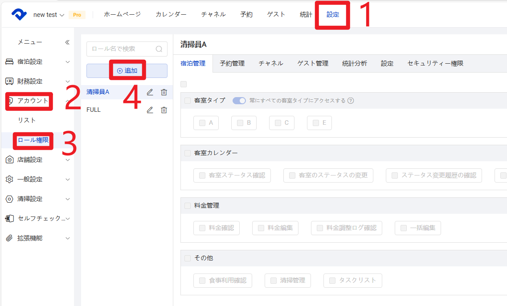Screen dimensions: 507x306
Task: Collapse the sidebar menu with double-chevron icon
Action: click(67, 42)
